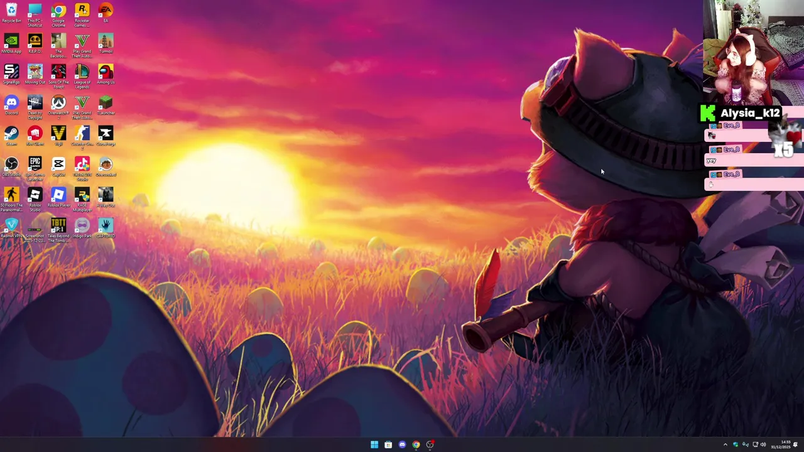Launch Sons Of The Forest icon

tap(58, 77)
